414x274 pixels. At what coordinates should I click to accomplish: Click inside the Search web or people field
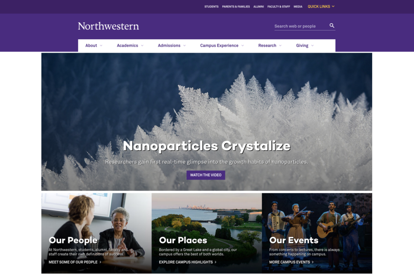pyautogui.click(x=301, y=26)
